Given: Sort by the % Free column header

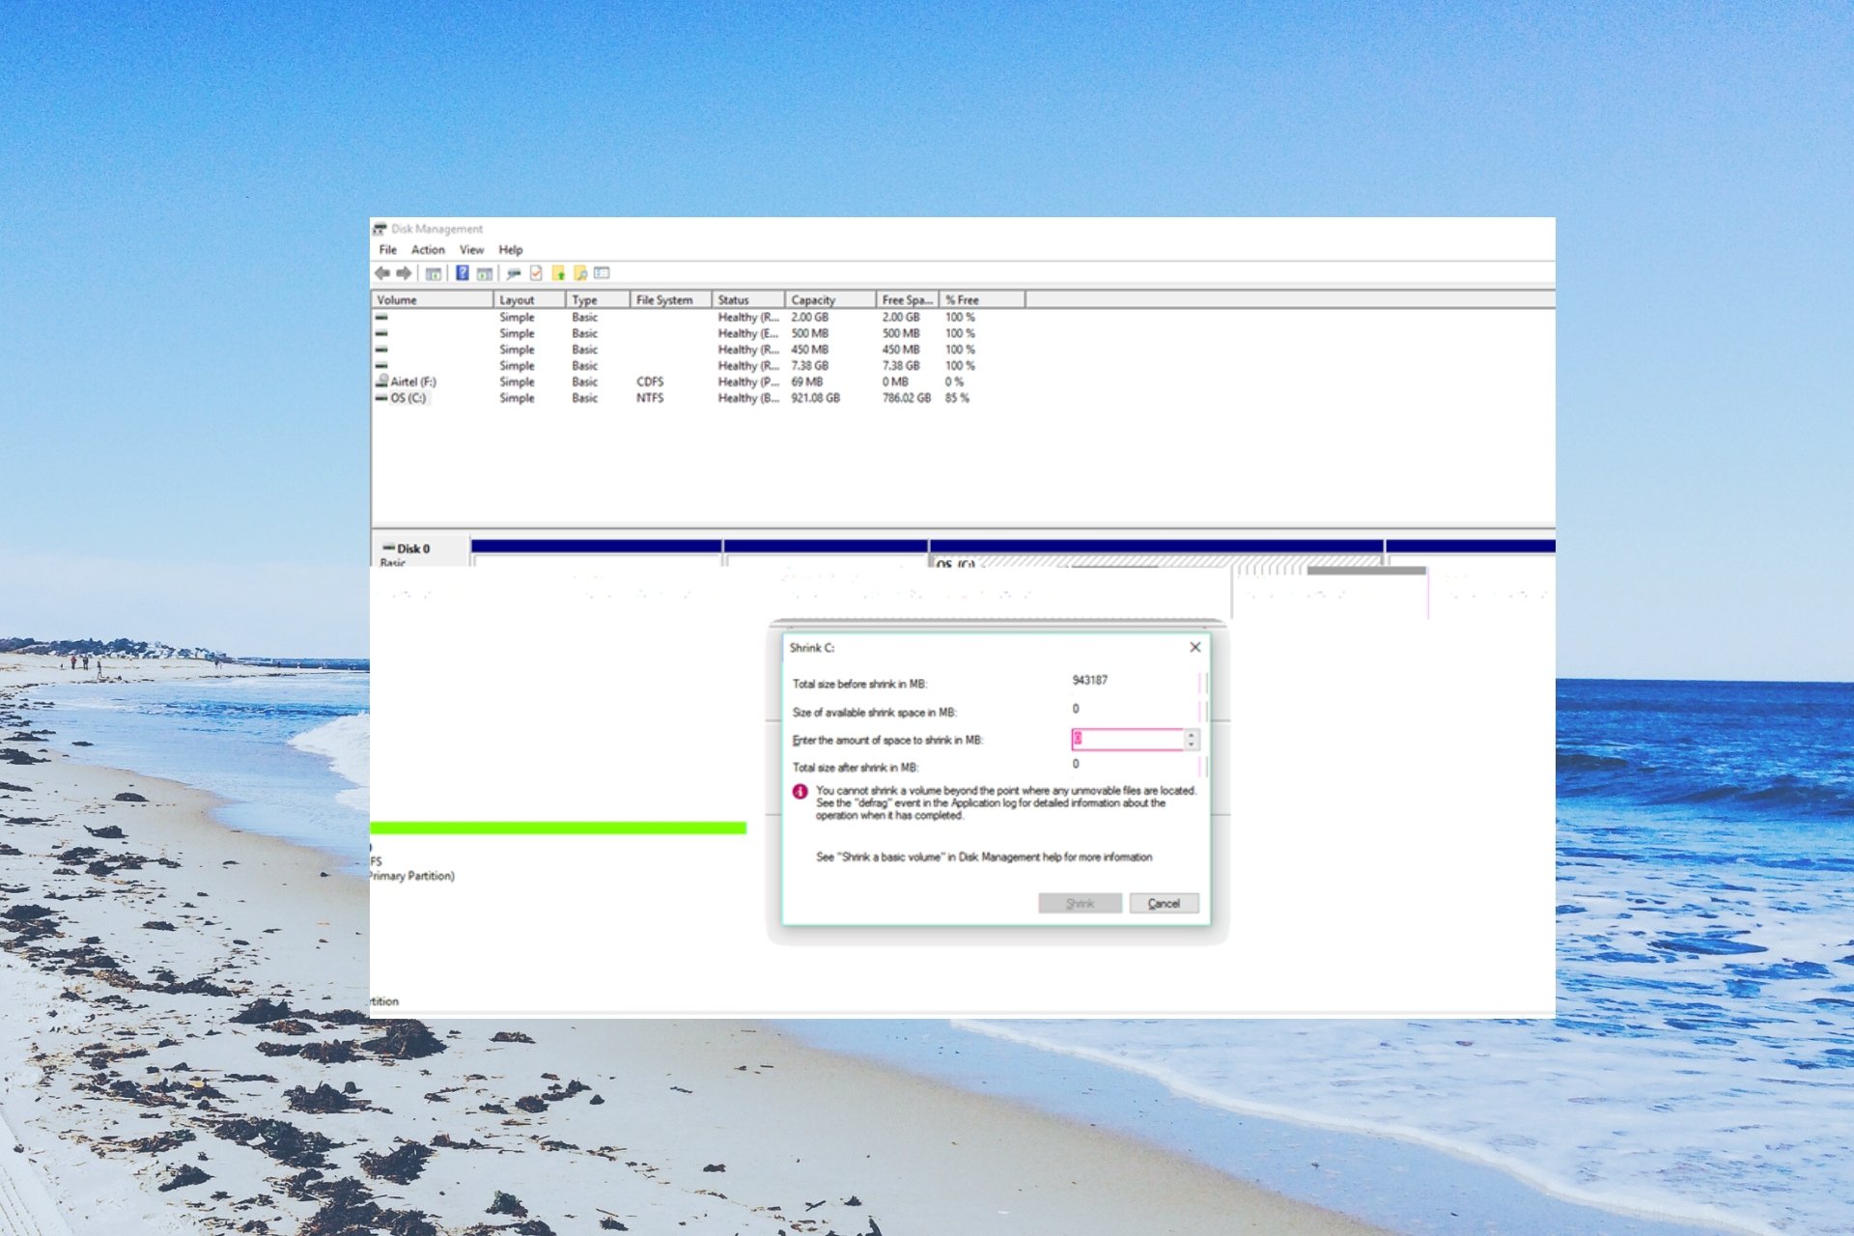Looking at the screenshot, I should tap(982, 300).
